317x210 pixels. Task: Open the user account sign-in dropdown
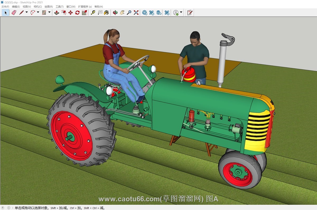point(181,12)
